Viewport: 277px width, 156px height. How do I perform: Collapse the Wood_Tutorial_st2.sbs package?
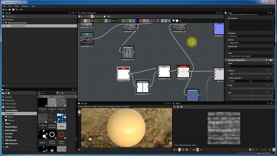(x=3, y=23)
